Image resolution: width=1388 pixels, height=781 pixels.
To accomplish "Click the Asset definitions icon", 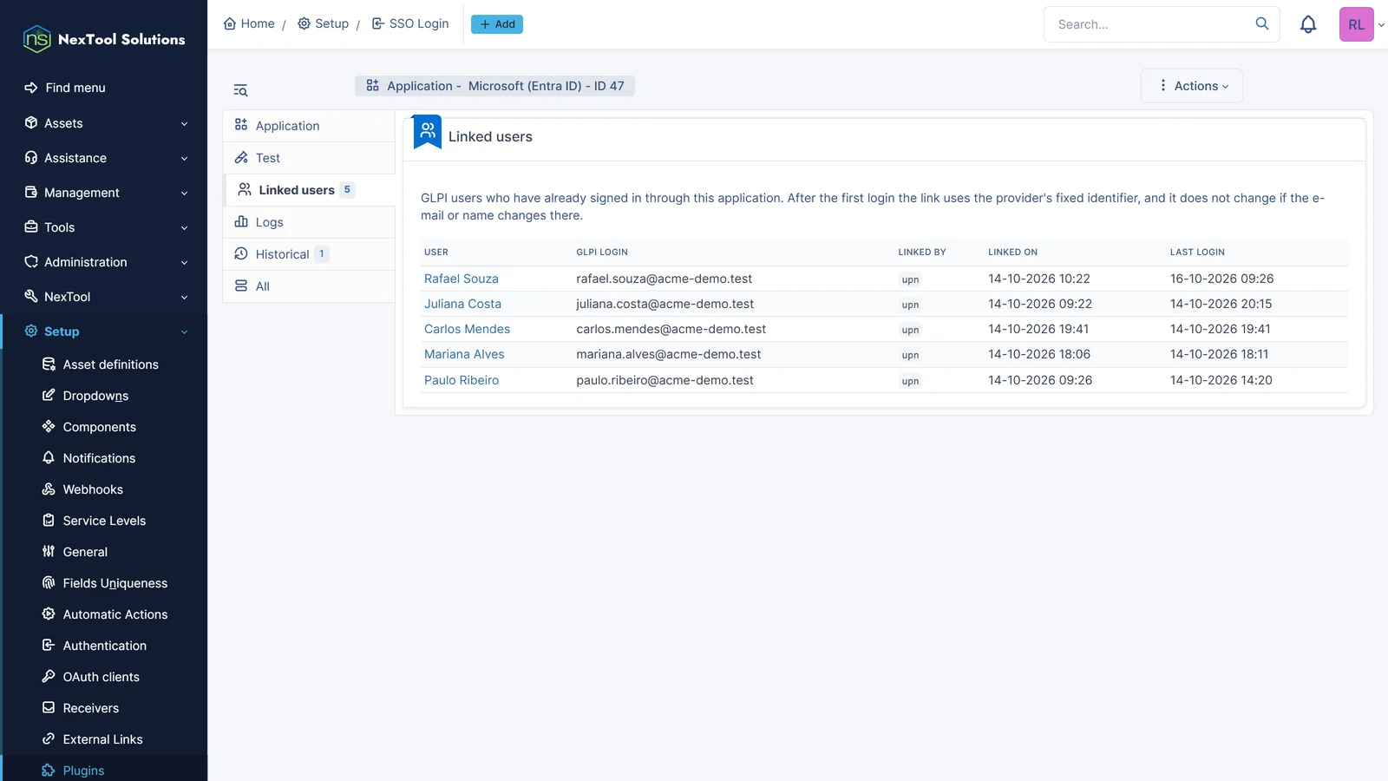I will [x=49, y=364].
